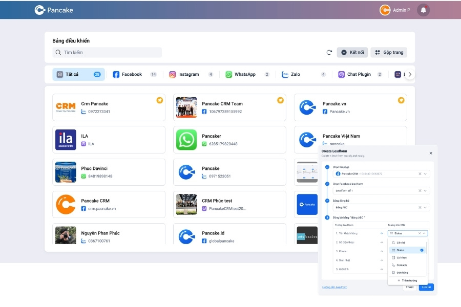Click the Pancaker WhatsApp logo icon

pos(186,140)
